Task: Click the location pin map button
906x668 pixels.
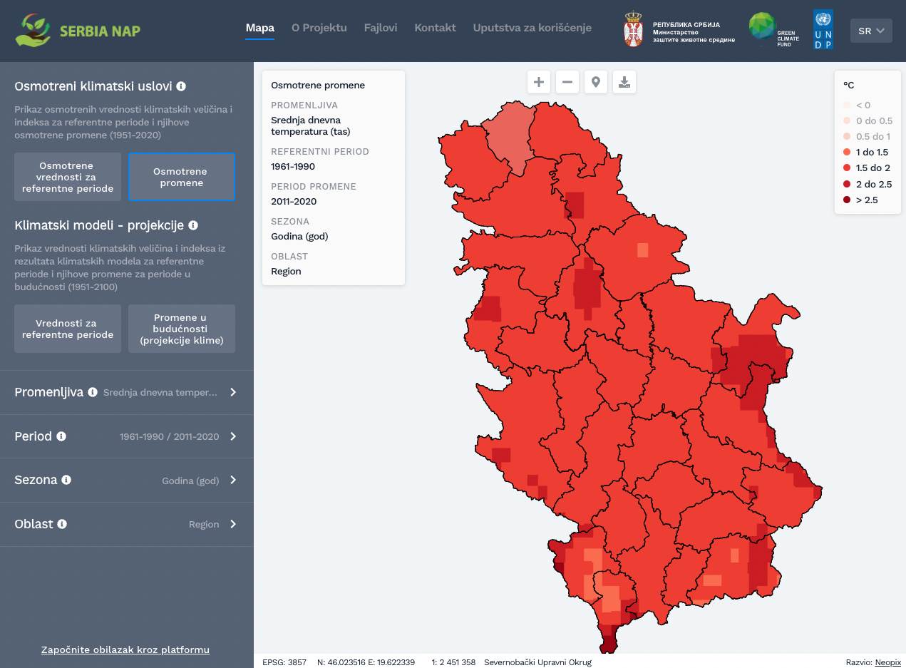Action: coord(596,82)
